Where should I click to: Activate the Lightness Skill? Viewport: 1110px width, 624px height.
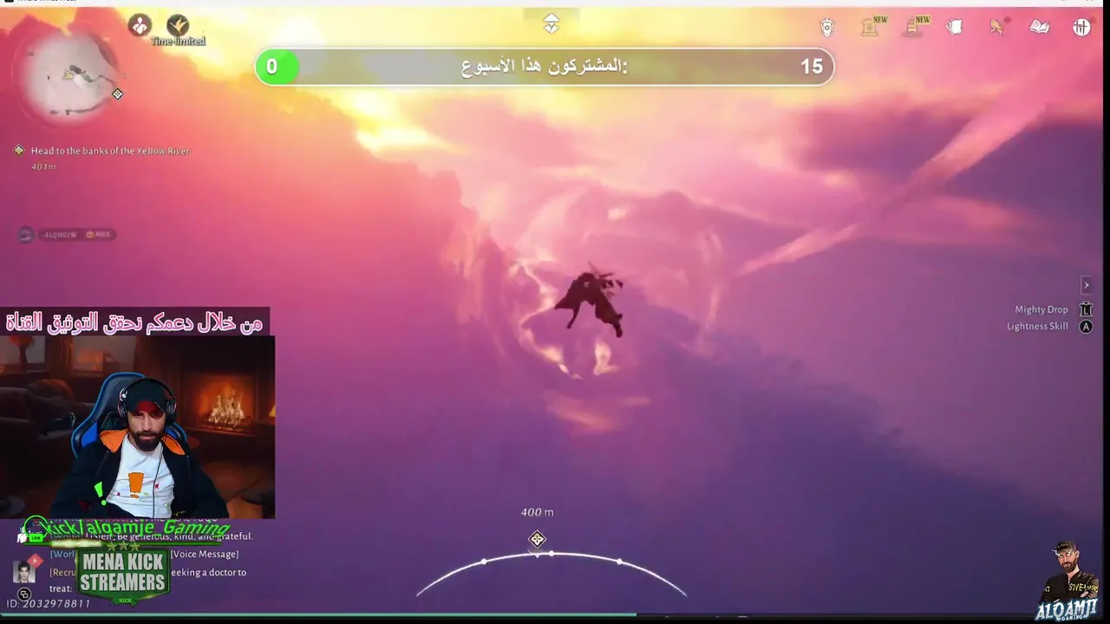click(1037, 327)
